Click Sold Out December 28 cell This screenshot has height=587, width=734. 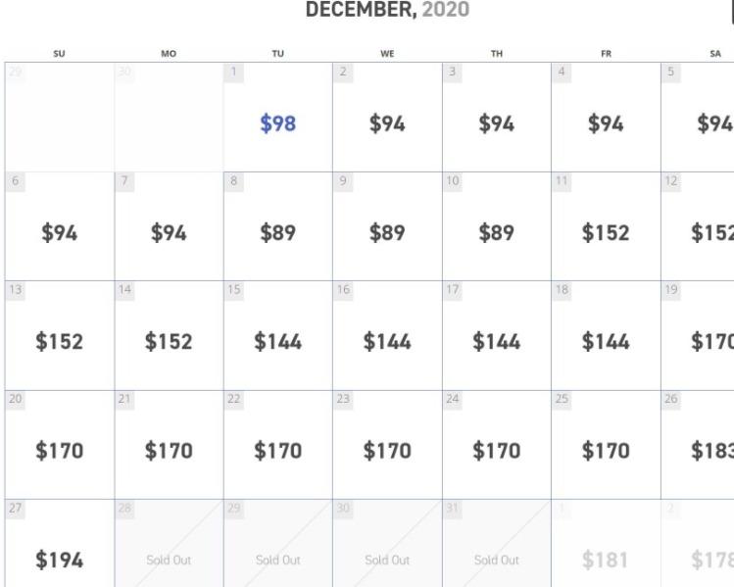(169, 543)
